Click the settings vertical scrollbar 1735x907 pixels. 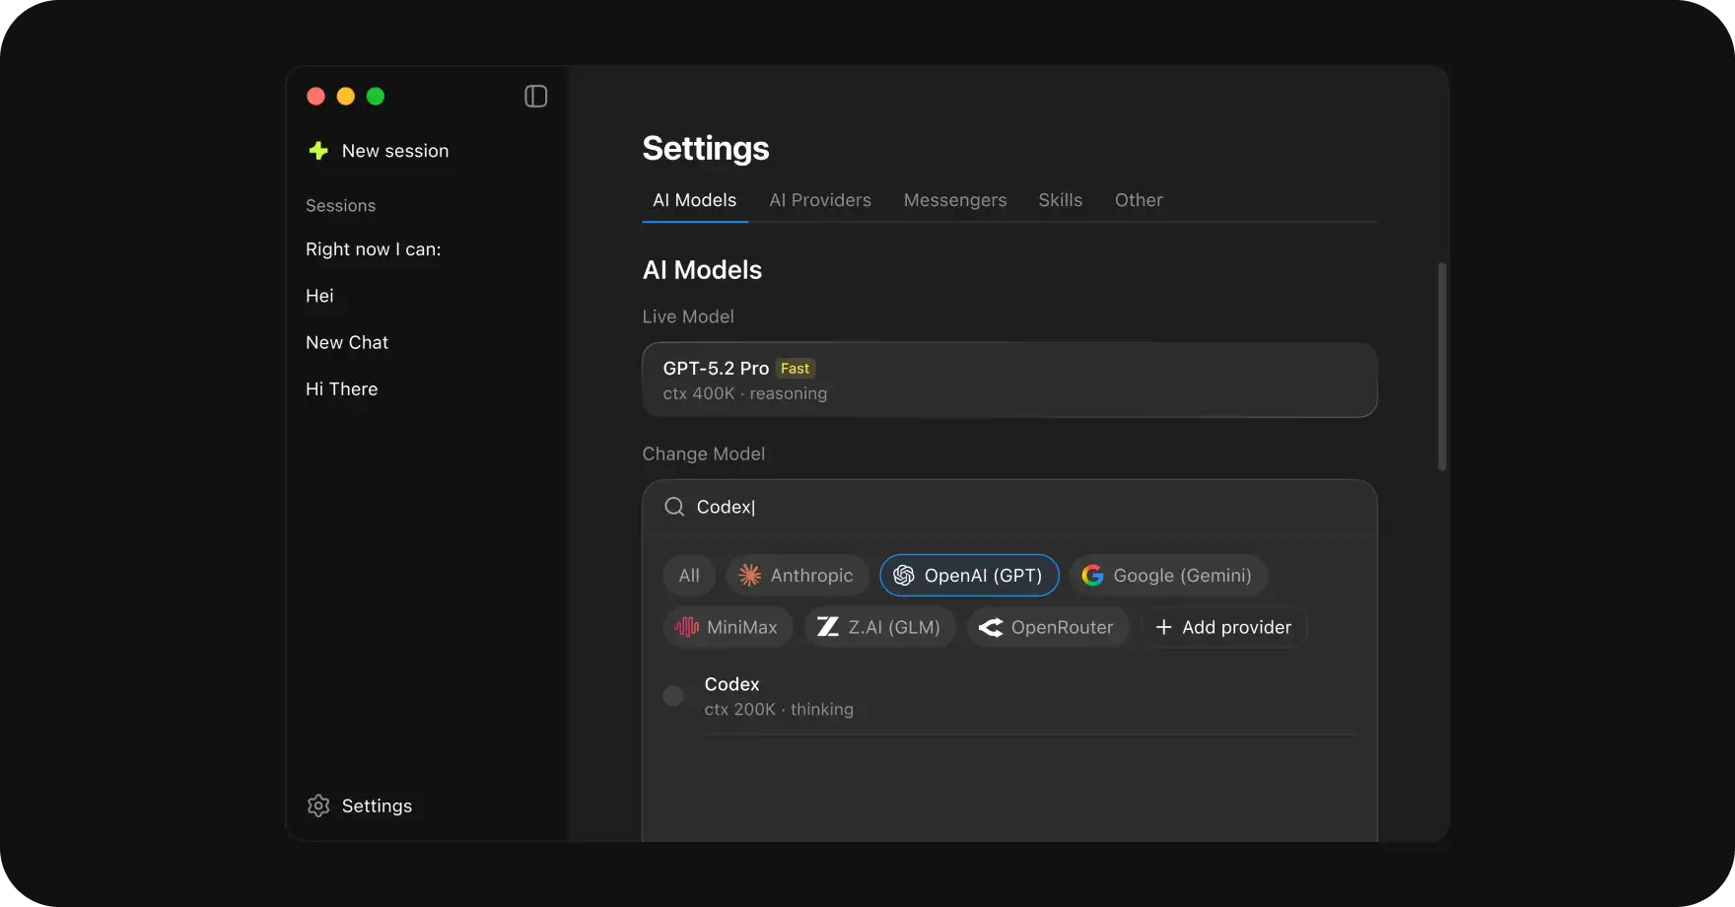[1442, 367]
